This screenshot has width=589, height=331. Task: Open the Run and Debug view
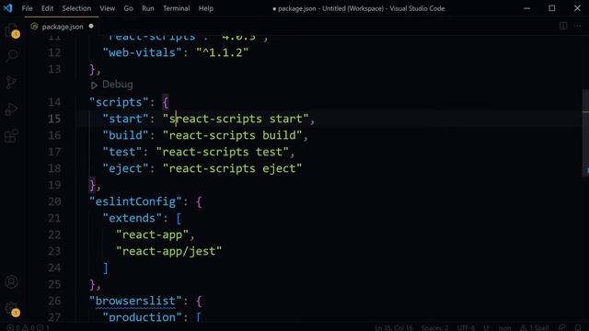(x=12, y=109)
